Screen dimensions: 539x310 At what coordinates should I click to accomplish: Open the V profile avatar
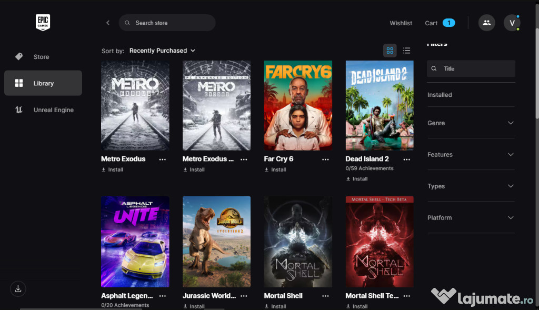tap(512, 23)
